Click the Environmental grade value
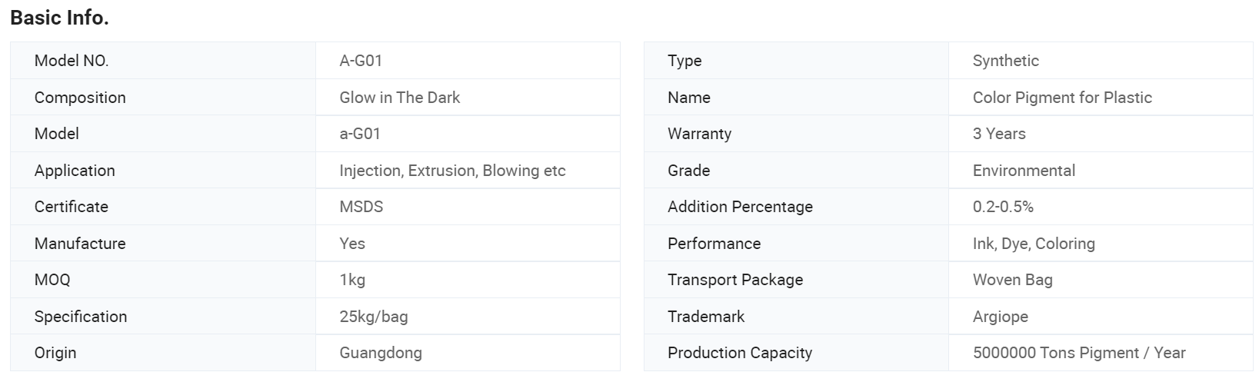The height and width of the screenshot is (382, 1259). pos(1024,171)
